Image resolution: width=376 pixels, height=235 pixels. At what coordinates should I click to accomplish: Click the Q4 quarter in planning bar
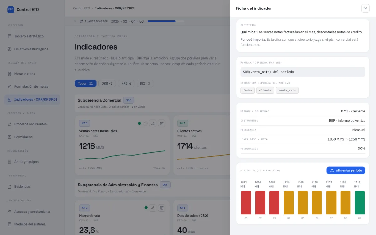coord(133,21)
